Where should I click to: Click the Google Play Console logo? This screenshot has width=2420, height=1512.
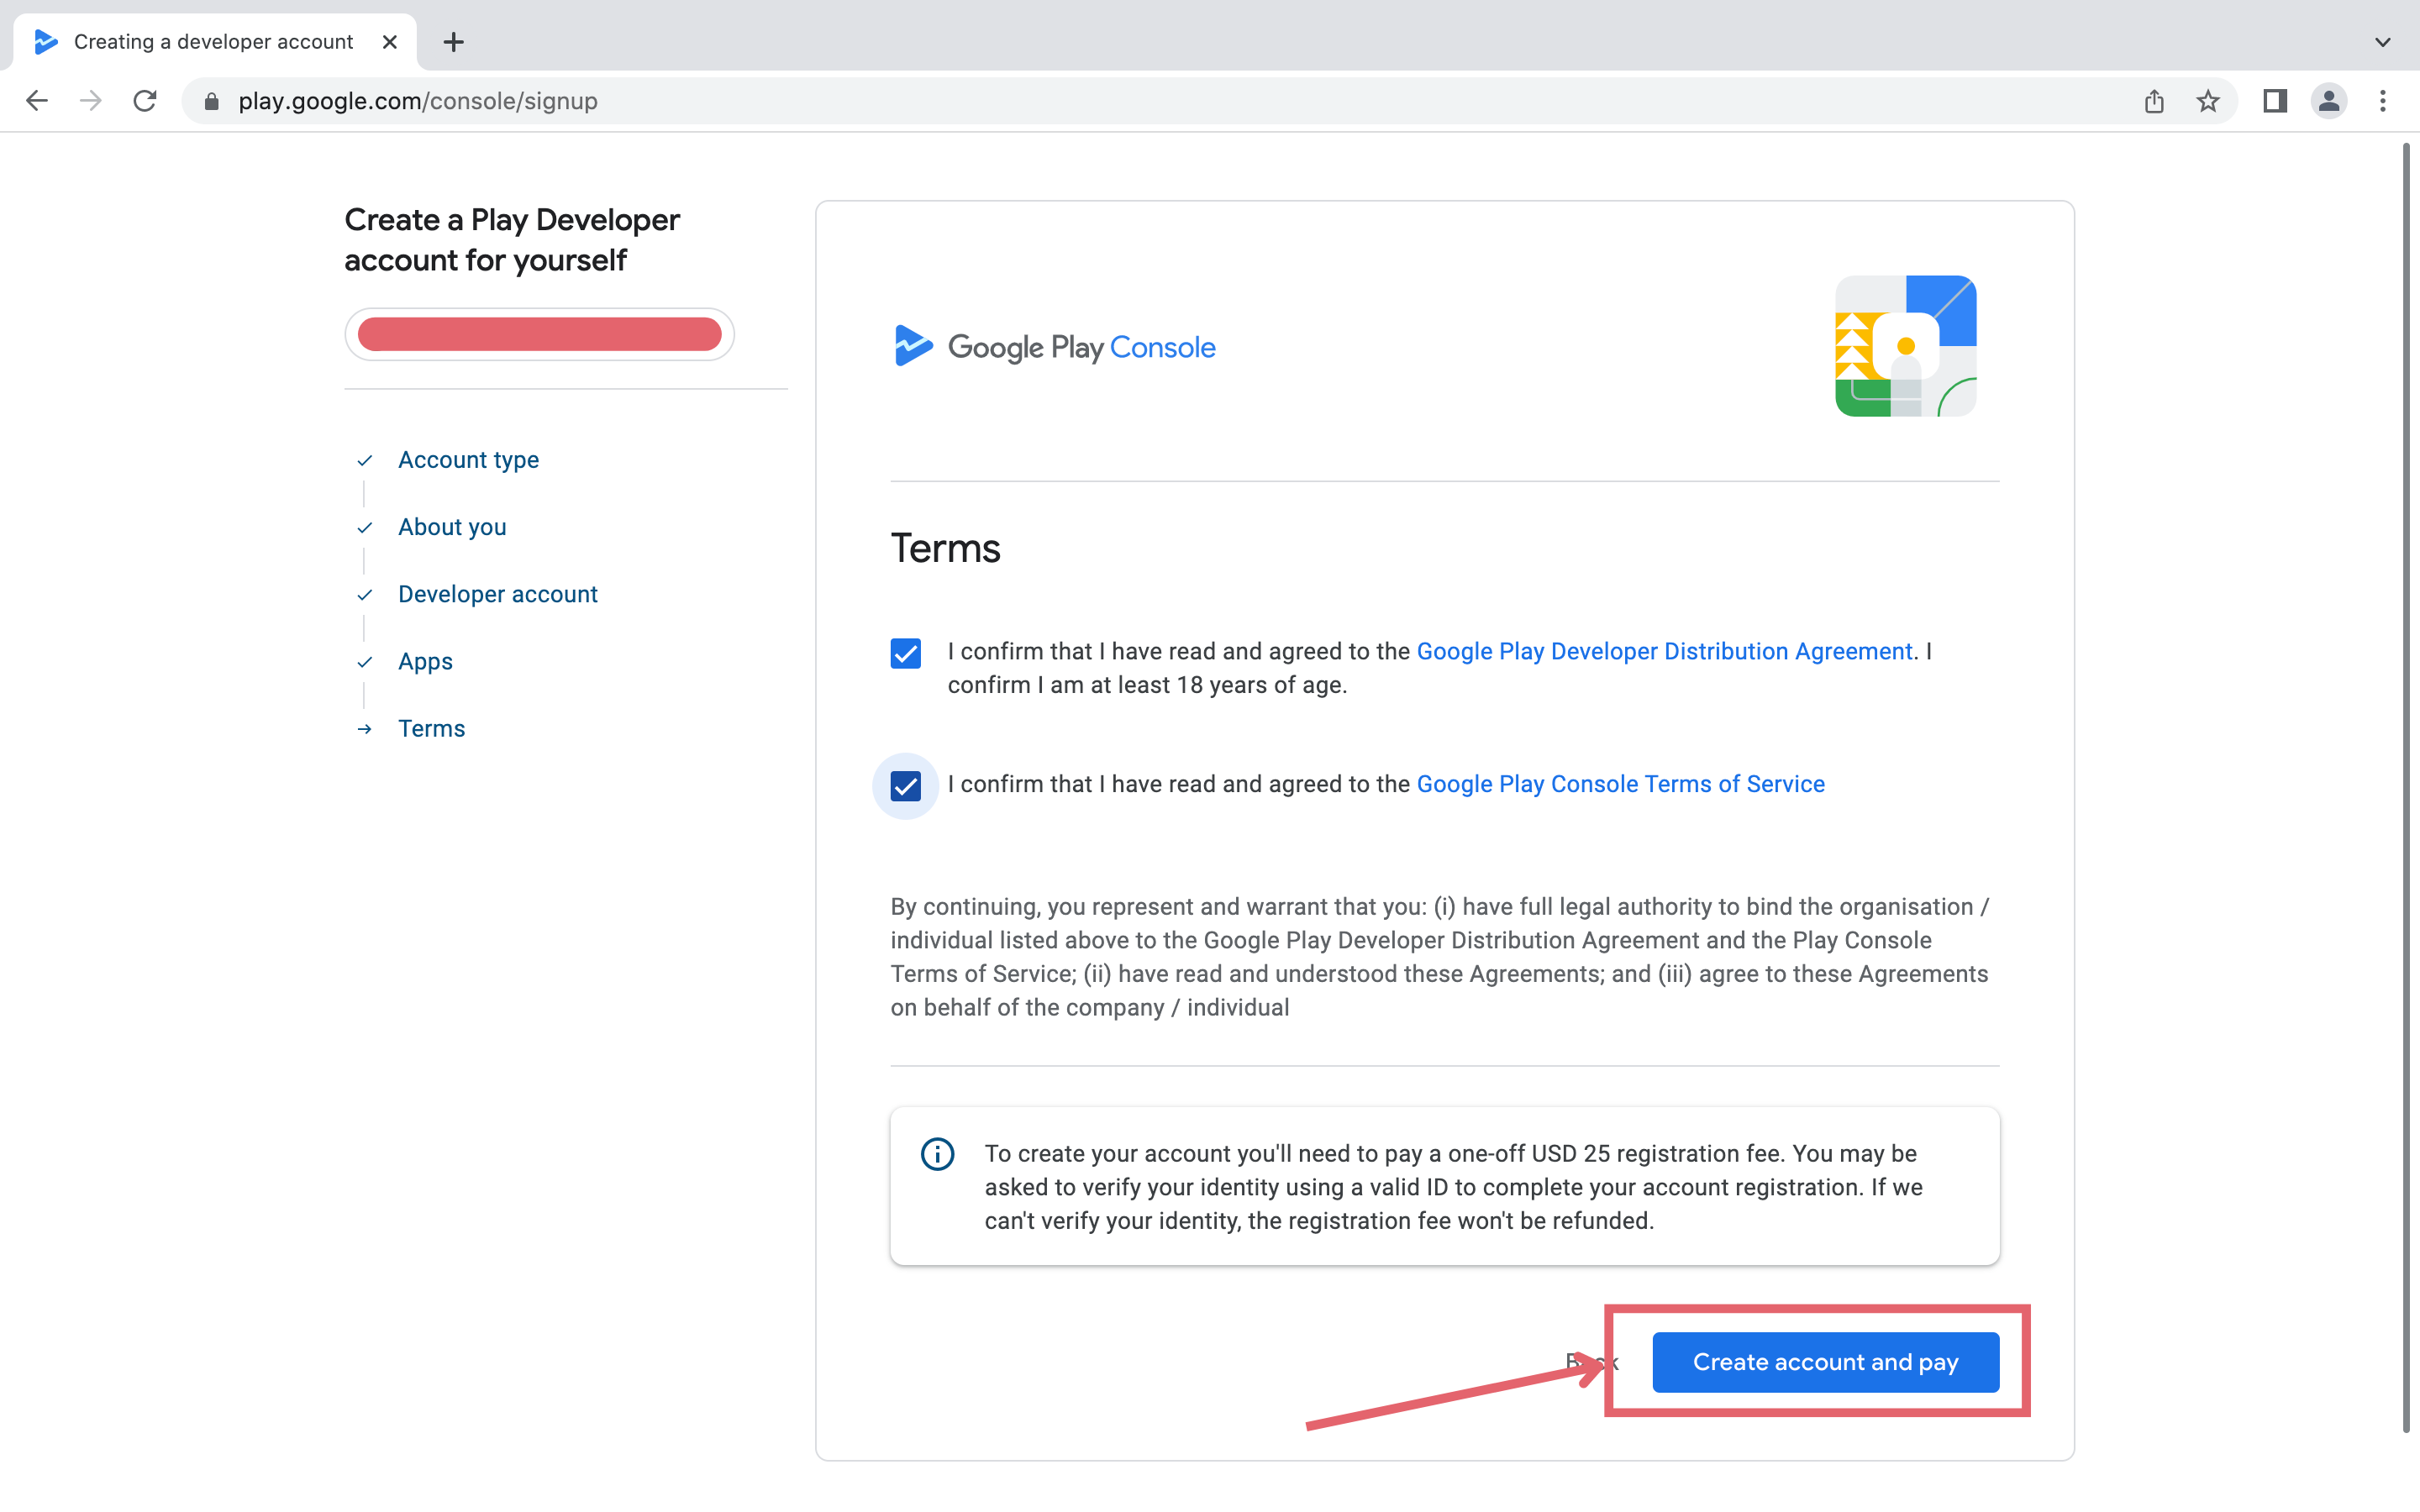1054,347
